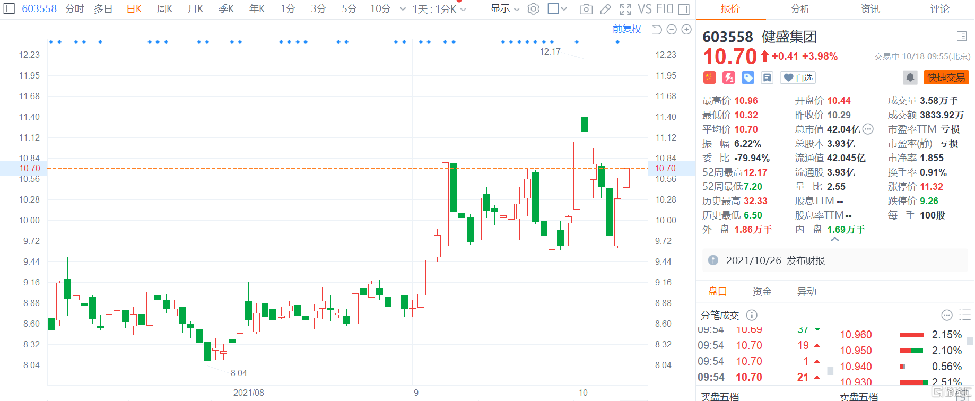
Task: Toggle the top-left window checkbox icon
Action: pyautogui.click(x=9, y=8)
